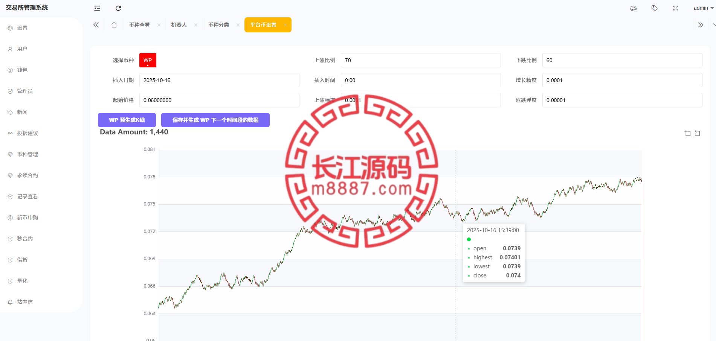Close the 机器人 tab
The height and width of the screenshot is (341, 716).
click(x=196, y=25)
